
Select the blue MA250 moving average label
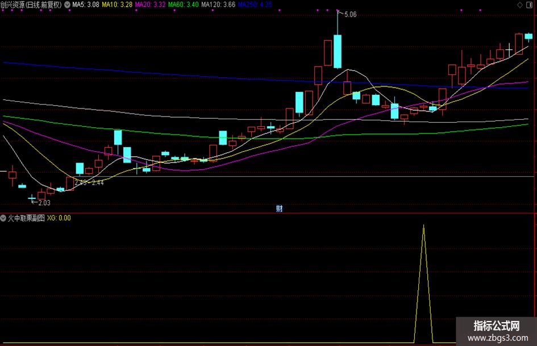pos(255,5)
